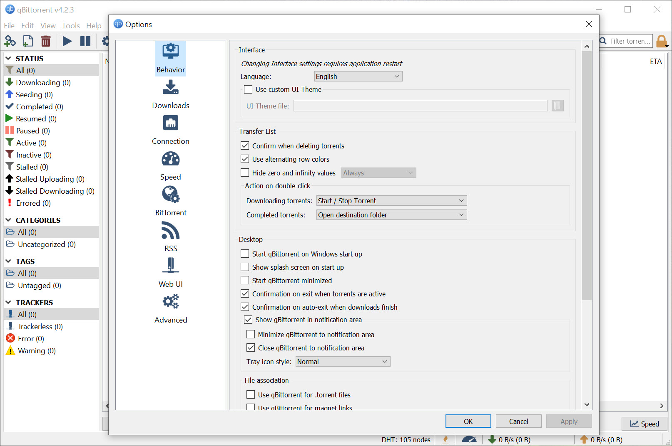
Task: Click the lock UI padlock icon
Action: (661, 41)
